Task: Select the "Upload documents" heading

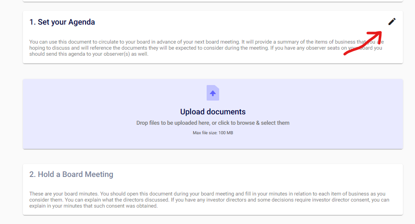Action: point(213,112)
